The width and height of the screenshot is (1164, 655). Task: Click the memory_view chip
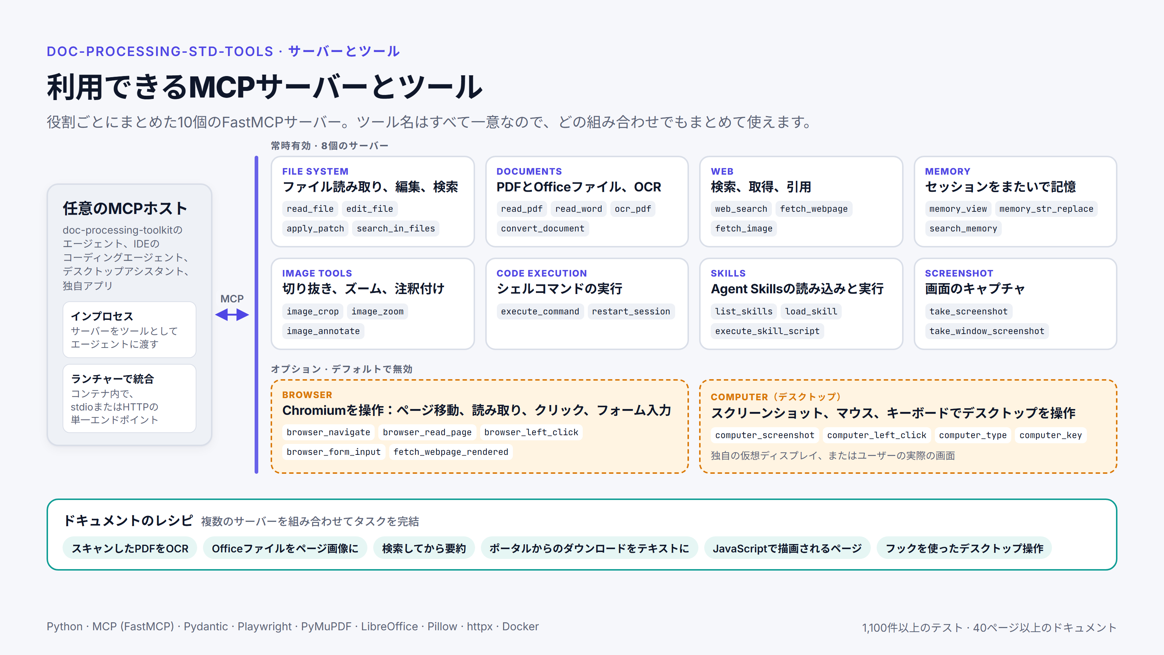pyautogui.click(x=958, y=209)
